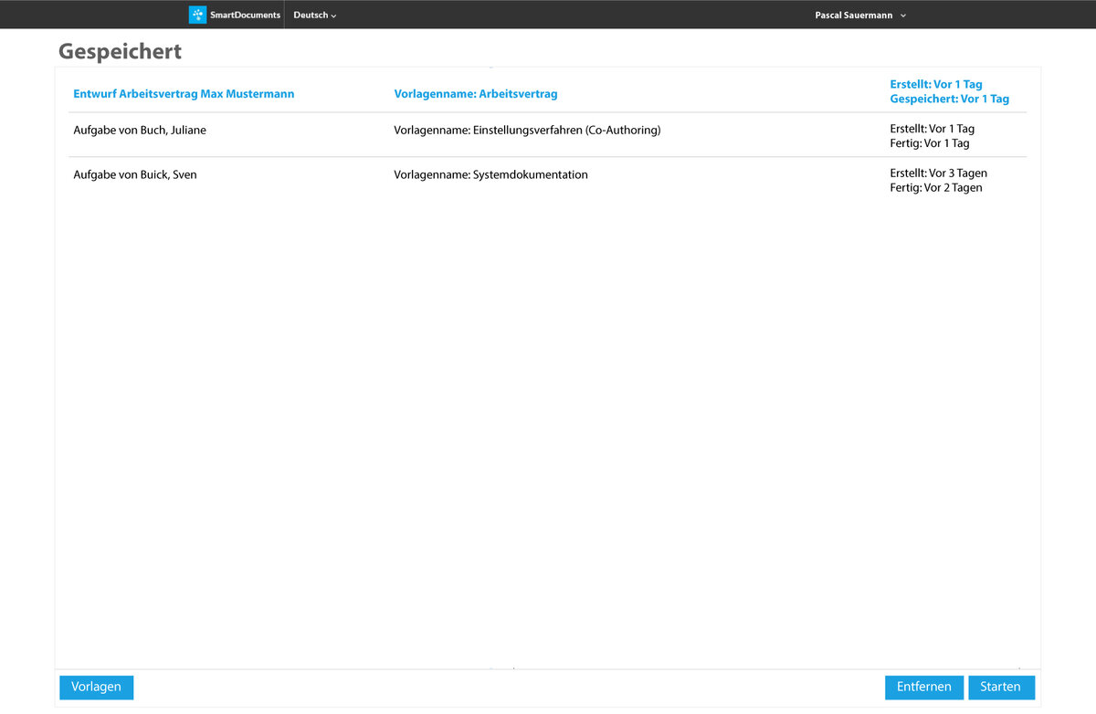Image resolution: width=1096 pixels, height=714 pixels.
Task: Select the Aufgabe von Buick, Sven row
Action: (135, 174)
